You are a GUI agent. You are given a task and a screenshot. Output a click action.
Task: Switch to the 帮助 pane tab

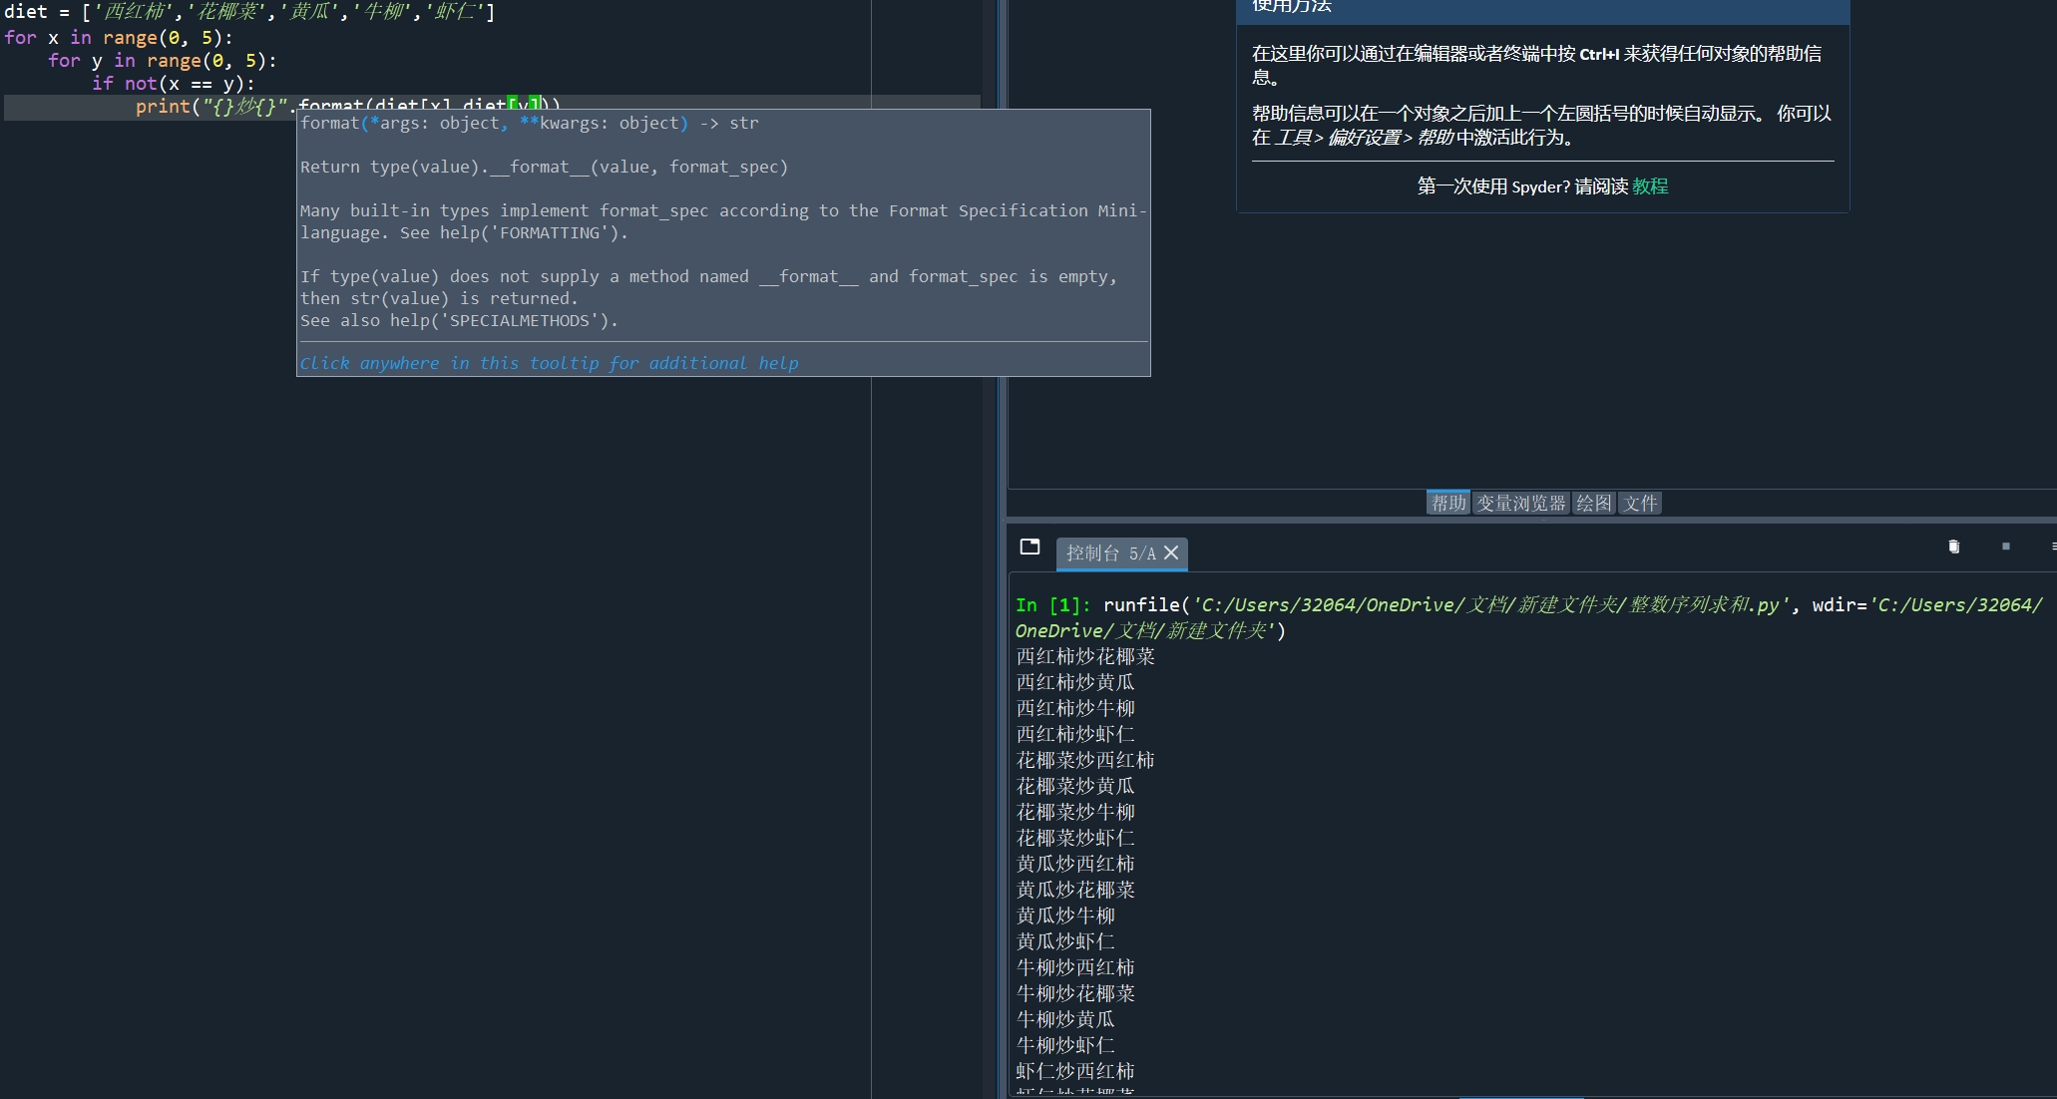coord(1447,503)
